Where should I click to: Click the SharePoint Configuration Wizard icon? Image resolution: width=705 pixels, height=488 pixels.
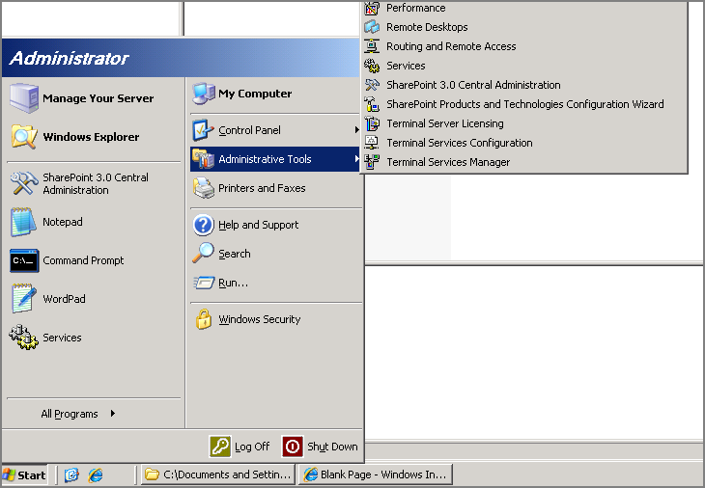click(372, 104)
